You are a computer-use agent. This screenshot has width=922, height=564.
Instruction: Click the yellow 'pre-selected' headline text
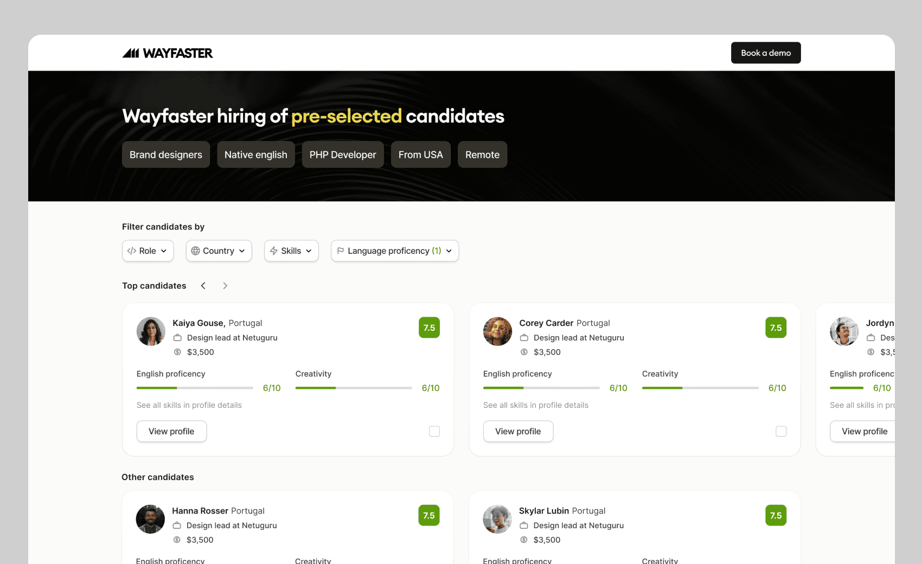coord(347,116)
